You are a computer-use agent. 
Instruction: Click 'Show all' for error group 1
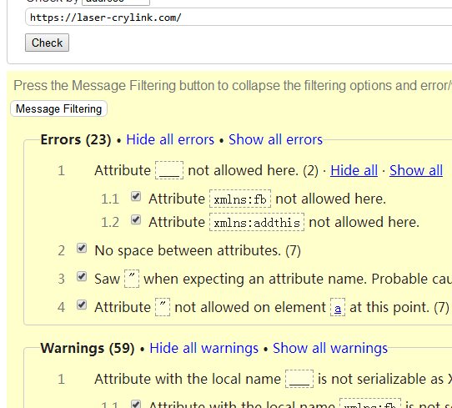[x=416, y=170]
